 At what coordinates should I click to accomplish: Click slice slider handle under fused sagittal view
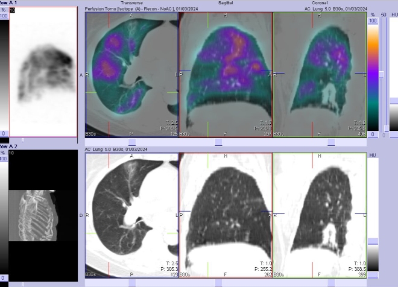tap(218, 142)
